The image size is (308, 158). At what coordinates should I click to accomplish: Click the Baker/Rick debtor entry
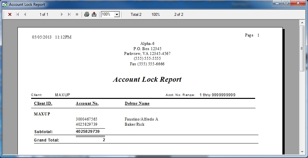tap(135, 124)
